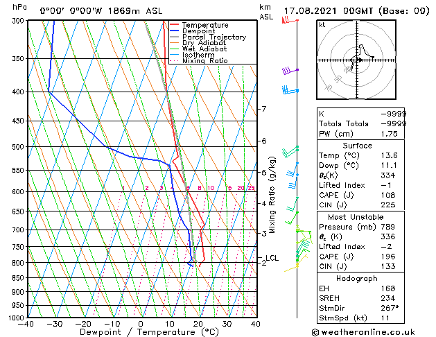Click the 700 hPa pressure label
The height and width of the screenshot is (337, 436).
pos(19,230)
